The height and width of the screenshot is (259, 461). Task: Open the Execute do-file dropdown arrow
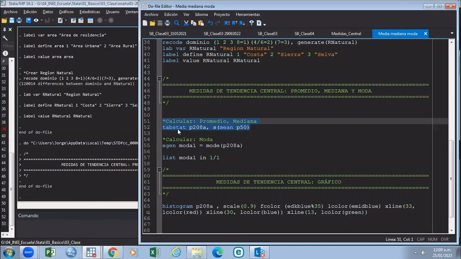click(x=264, y=24)
